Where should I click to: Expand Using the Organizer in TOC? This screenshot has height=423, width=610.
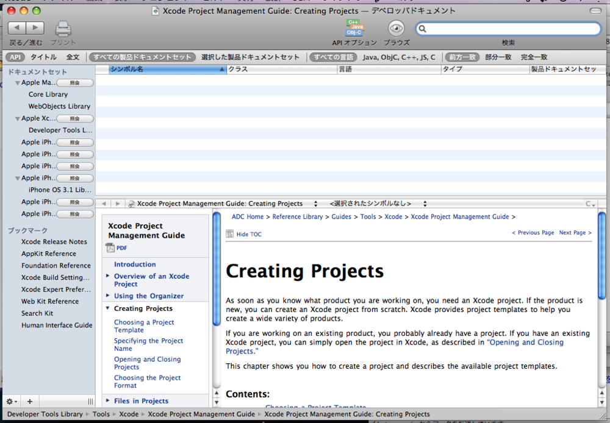point(108,296)
